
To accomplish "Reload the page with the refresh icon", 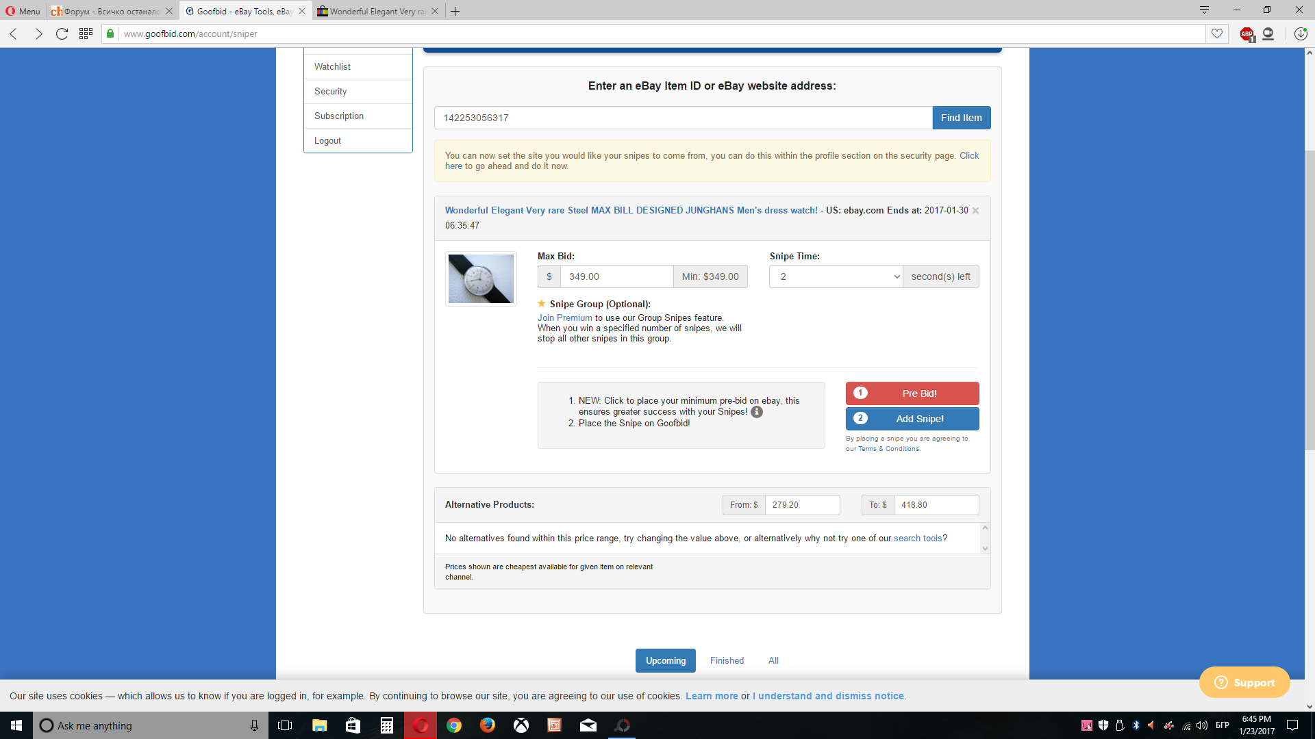I will point(62,34).
